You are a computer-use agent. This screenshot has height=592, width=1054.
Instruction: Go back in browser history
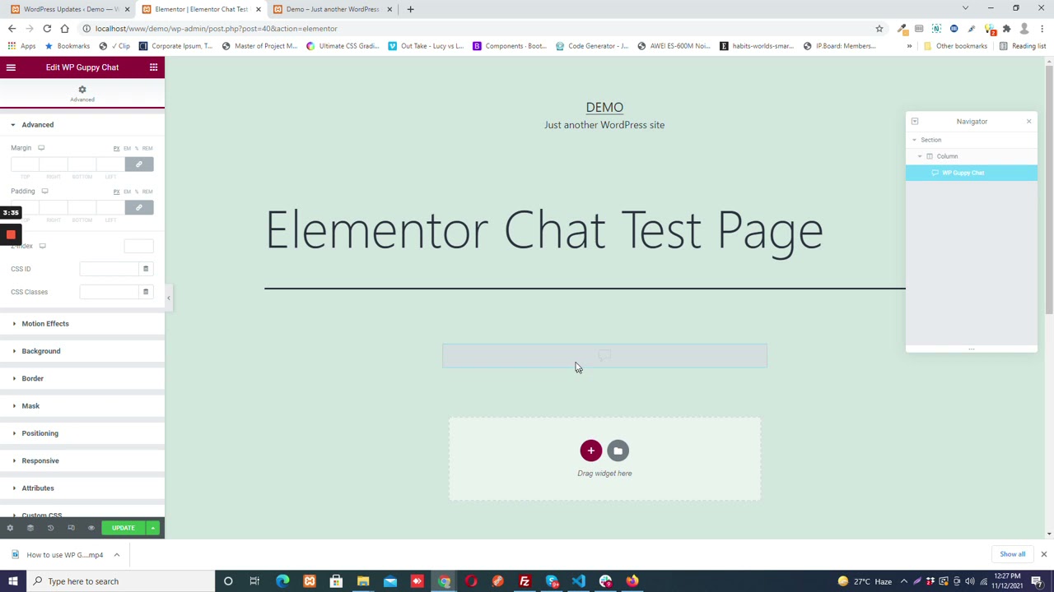12,29
